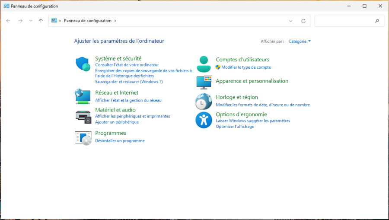Open Modifier le type de compte link
The width and height of the screenshot is (389, 220).
(x=246, y=67)
